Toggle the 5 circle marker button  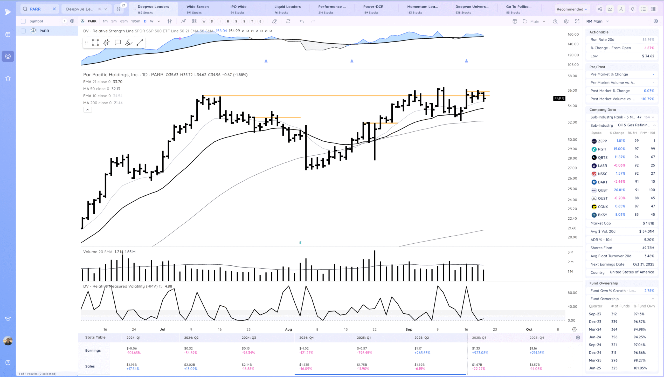pyautogui.click(x=260, y=21)
